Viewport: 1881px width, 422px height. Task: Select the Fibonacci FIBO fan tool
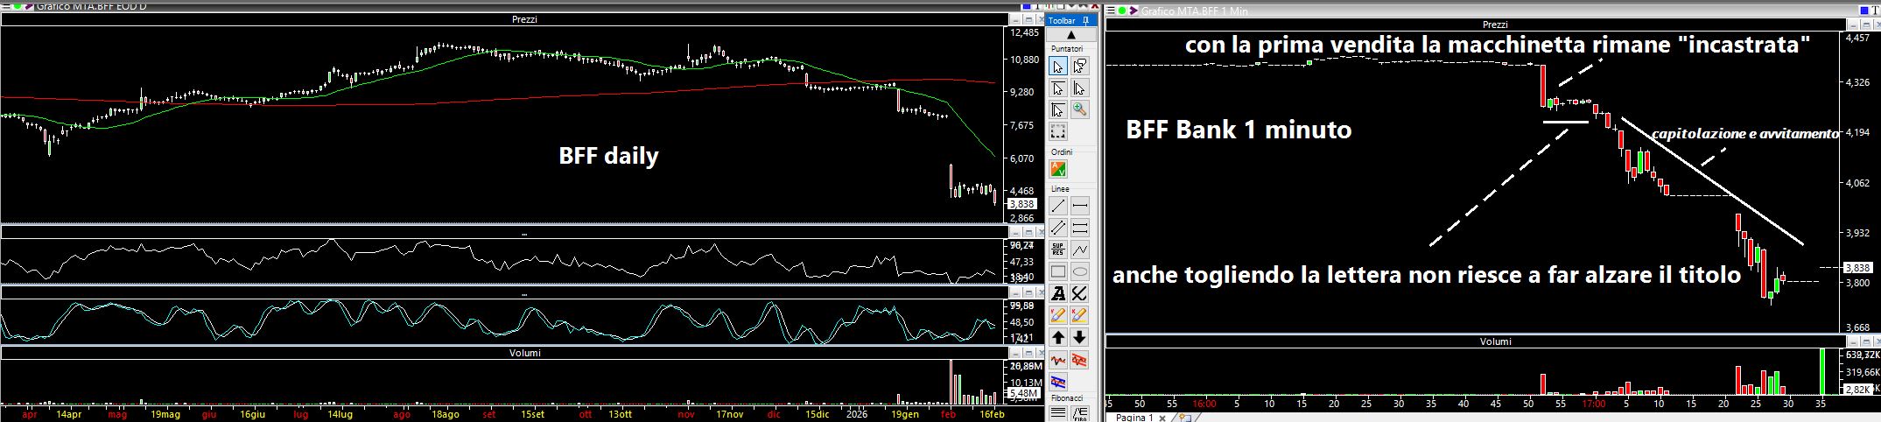(x=1080, y=413)
